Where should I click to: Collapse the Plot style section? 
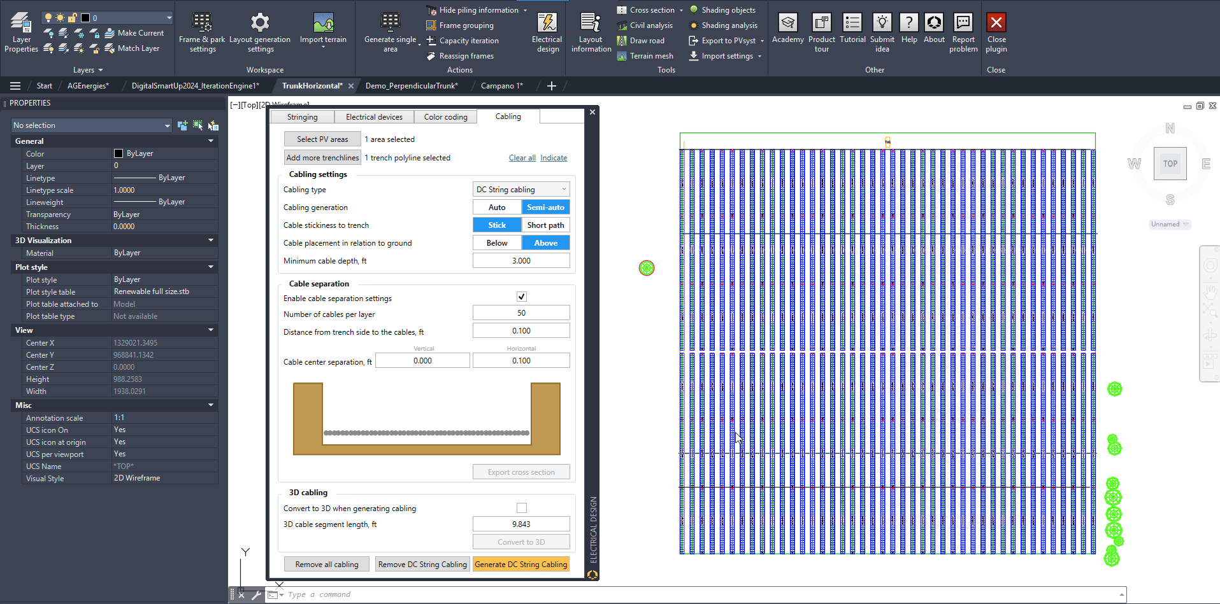pos(211,267)
